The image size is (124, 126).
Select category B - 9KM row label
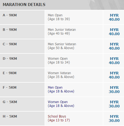coord(10,30)
